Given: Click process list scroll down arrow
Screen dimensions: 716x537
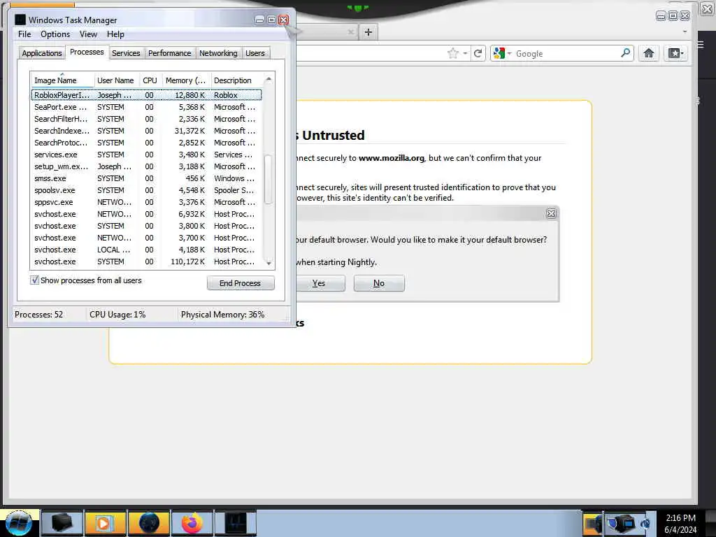Looking at the screenshot, I should coord(268,263).
